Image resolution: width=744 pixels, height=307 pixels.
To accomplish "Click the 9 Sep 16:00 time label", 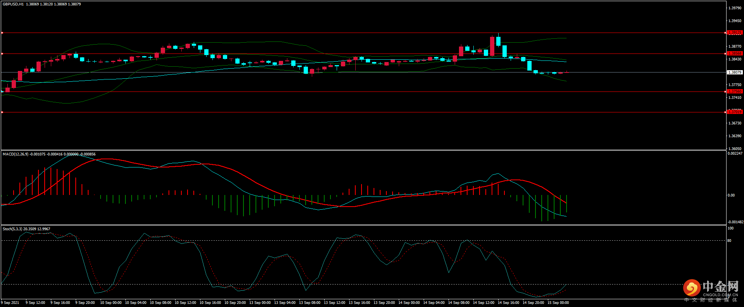I will click(x=60, y=303).
